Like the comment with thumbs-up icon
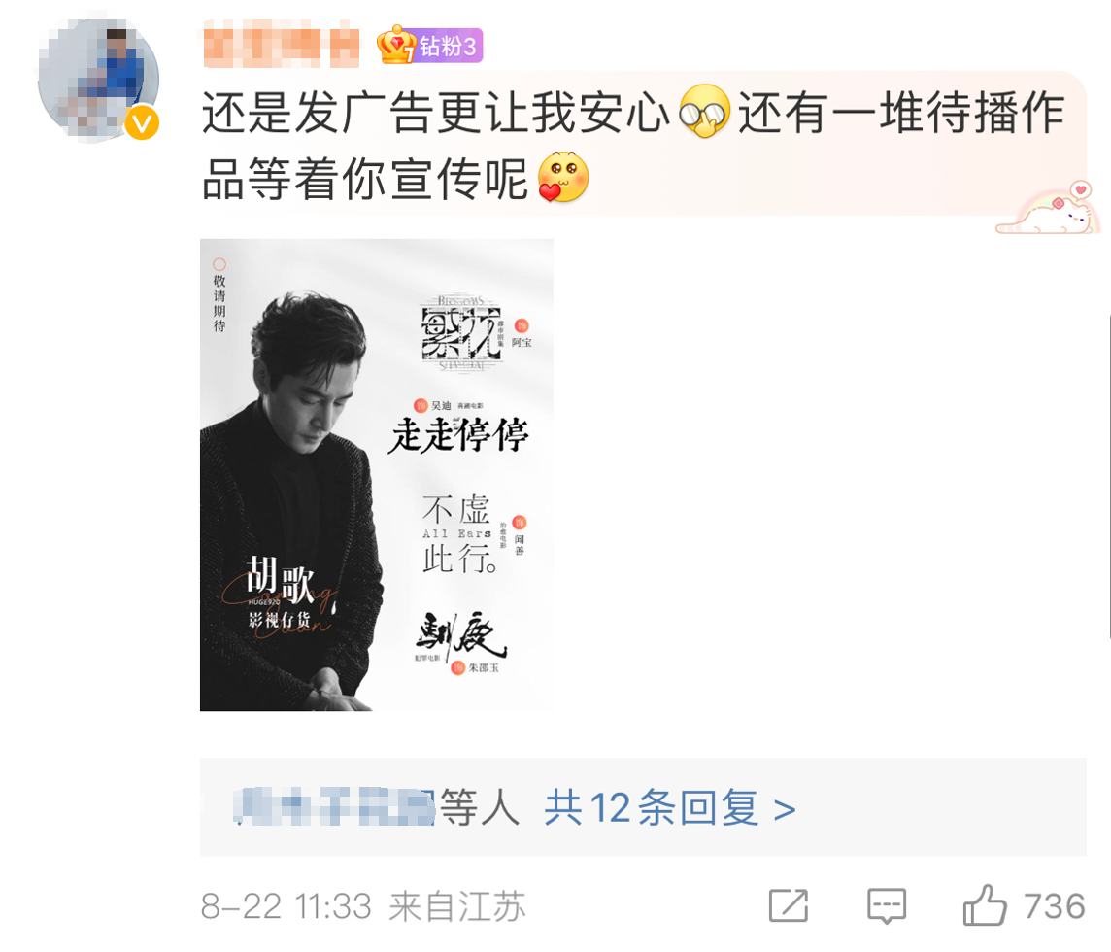The height and width of the screenshot is (952, 1111). click(x=985, y=905)
